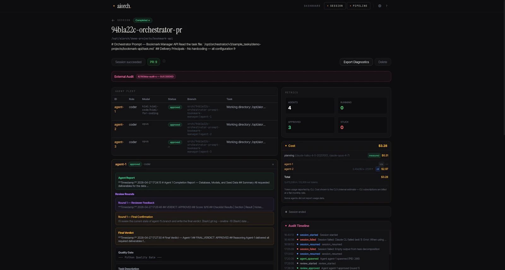Select the 16:40:13 session_started timeline entry
The image size is (505, 270).
336,235
